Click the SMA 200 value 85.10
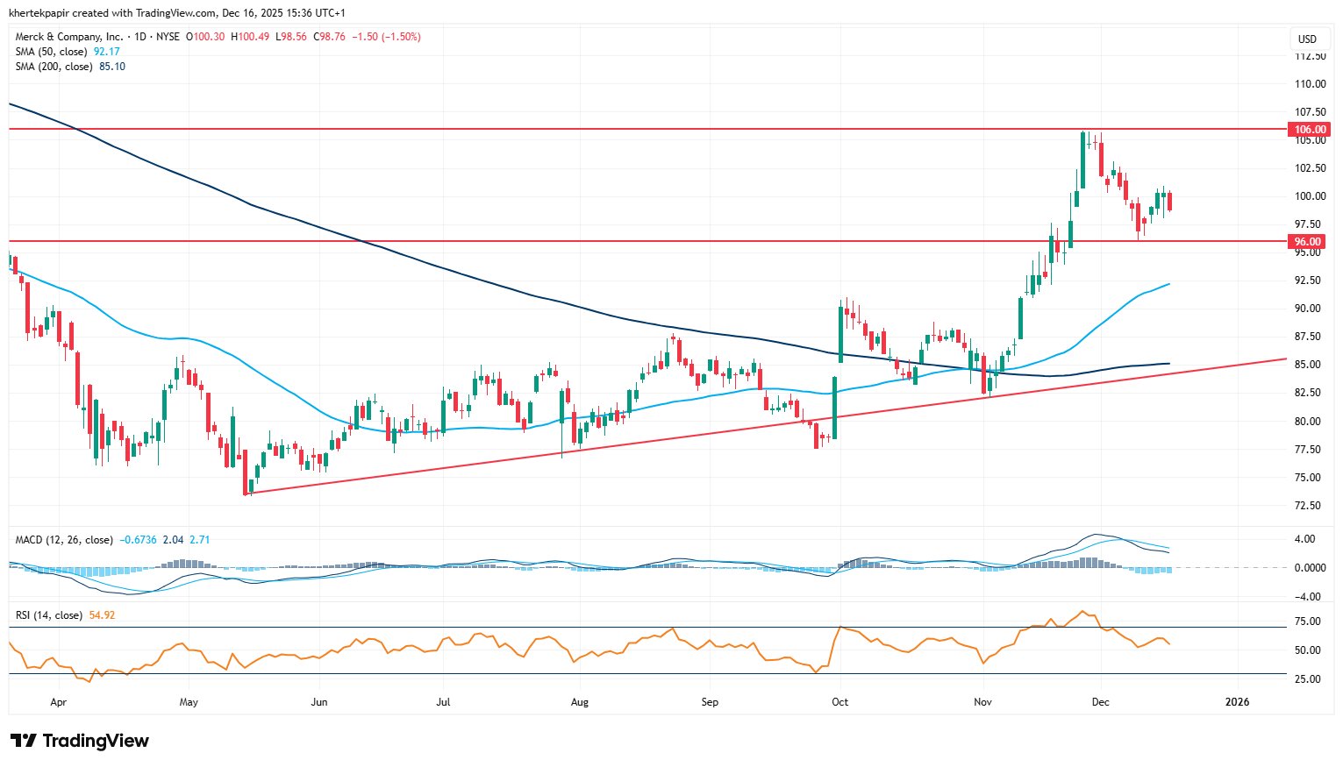 tap(112, 67)
